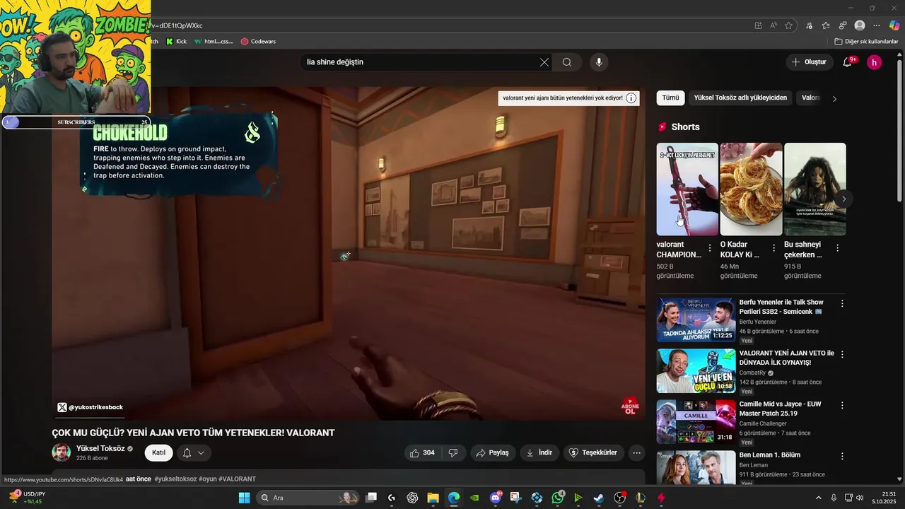Open the Windows Start button
This screenshot has width=905, height=509.
(244, 498)
